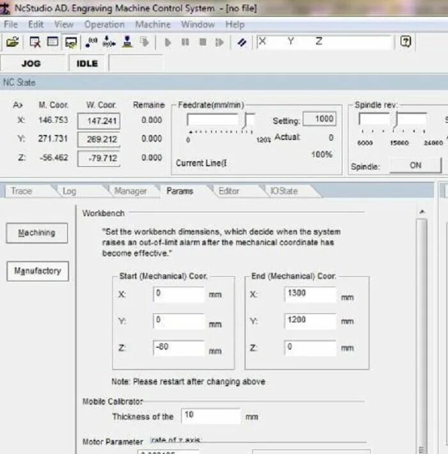The height and width of the screenshot is (454, 448).
Task: Switch to the Manager tab
Action: pyautogui.click(x=132, y=191)
